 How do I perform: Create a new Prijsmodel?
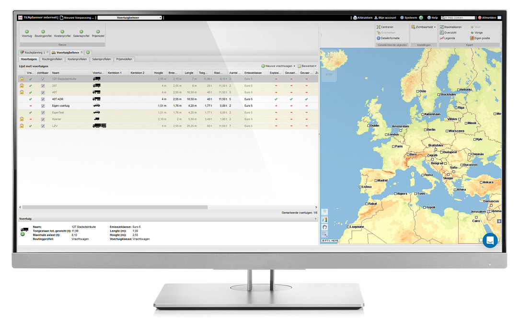98,32
